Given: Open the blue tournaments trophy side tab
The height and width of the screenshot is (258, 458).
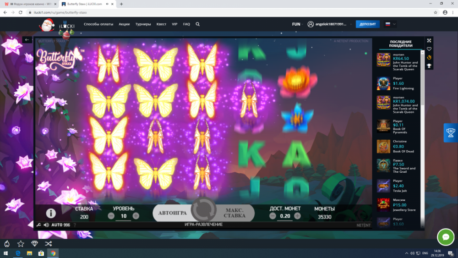Looking at the screenshot, I should [x=451, y=133].
